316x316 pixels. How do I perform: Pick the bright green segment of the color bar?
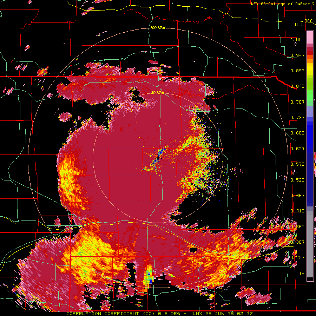tap(310, 96)
